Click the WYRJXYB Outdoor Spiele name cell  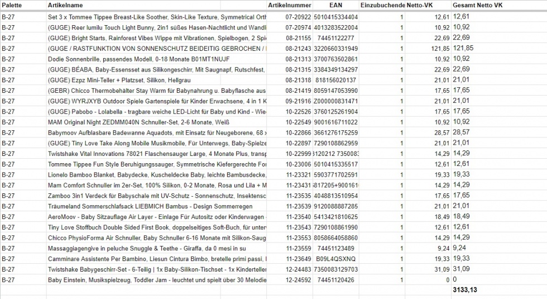(x=157, y=101)
